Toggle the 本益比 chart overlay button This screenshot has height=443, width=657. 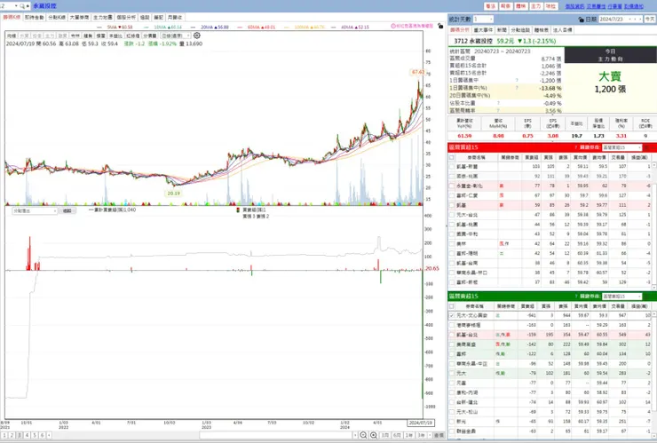point(115,36)
